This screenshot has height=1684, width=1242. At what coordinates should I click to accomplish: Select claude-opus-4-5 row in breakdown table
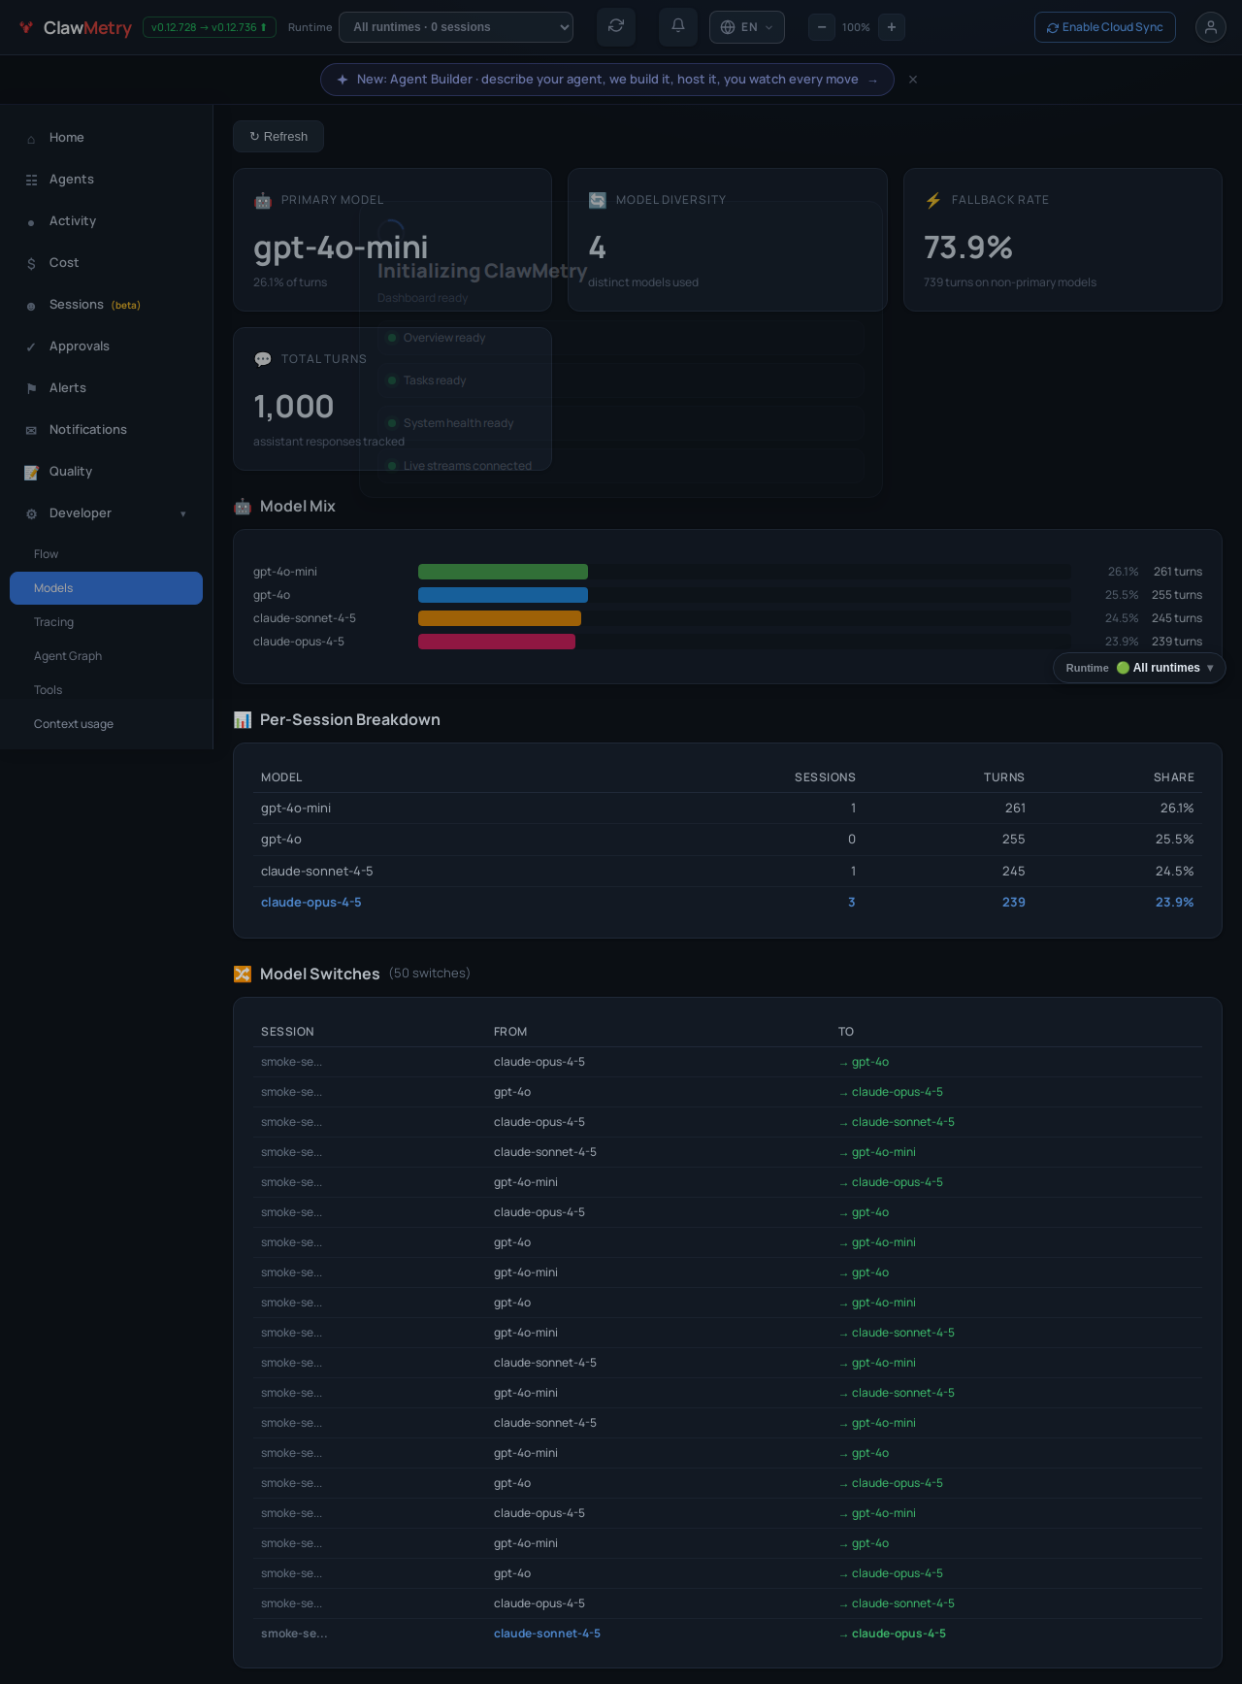[x=728, y=903]
